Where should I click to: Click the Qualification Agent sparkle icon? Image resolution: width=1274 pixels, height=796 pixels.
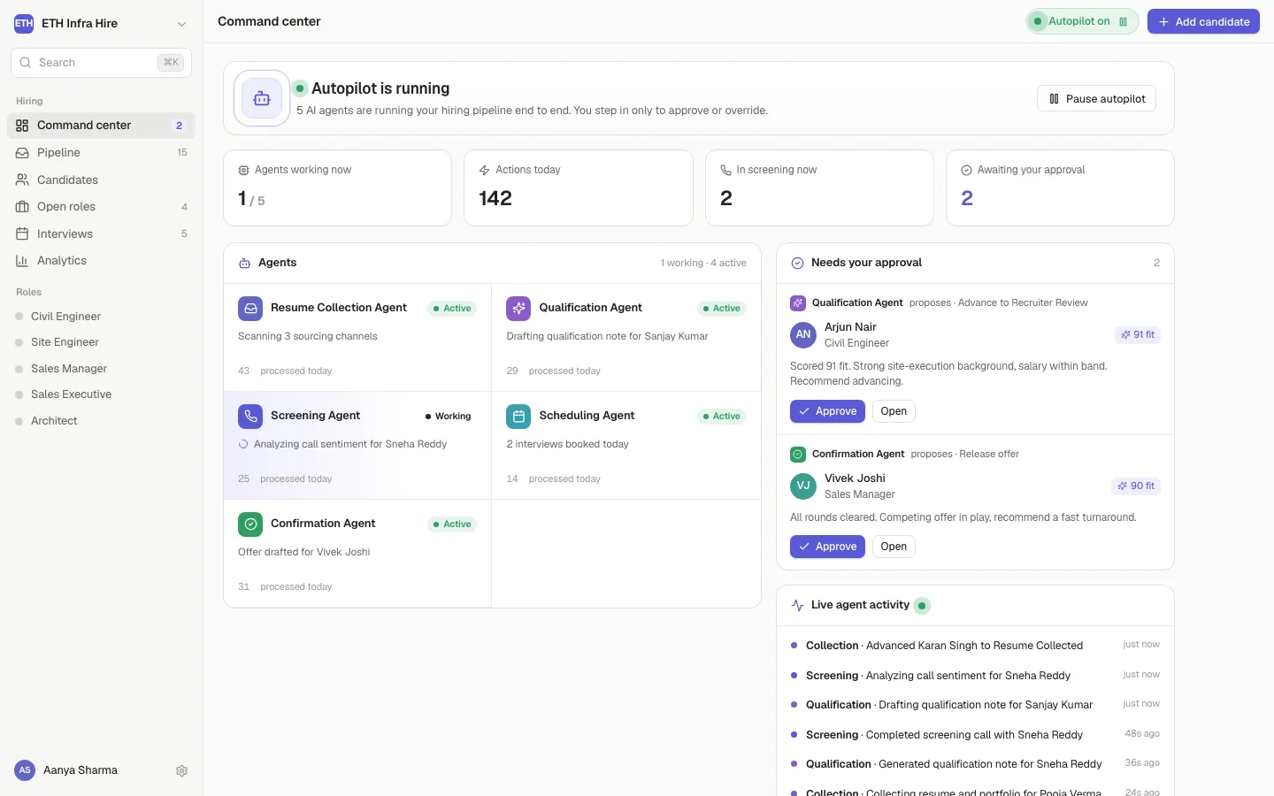[x=518, y=309]
